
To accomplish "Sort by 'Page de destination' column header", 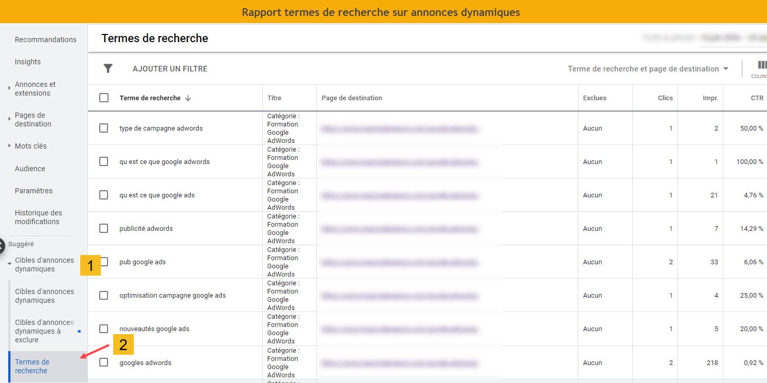I will tap(351, 98).
